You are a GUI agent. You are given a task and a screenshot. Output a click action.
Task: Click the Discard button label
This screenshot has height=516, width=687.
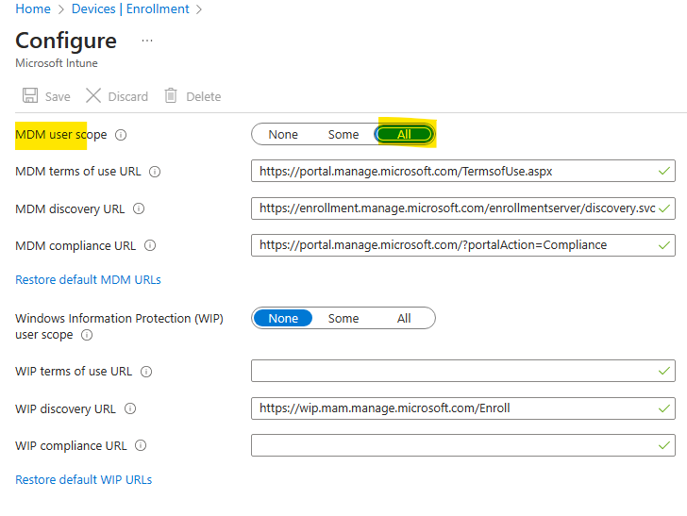(128, 96)
